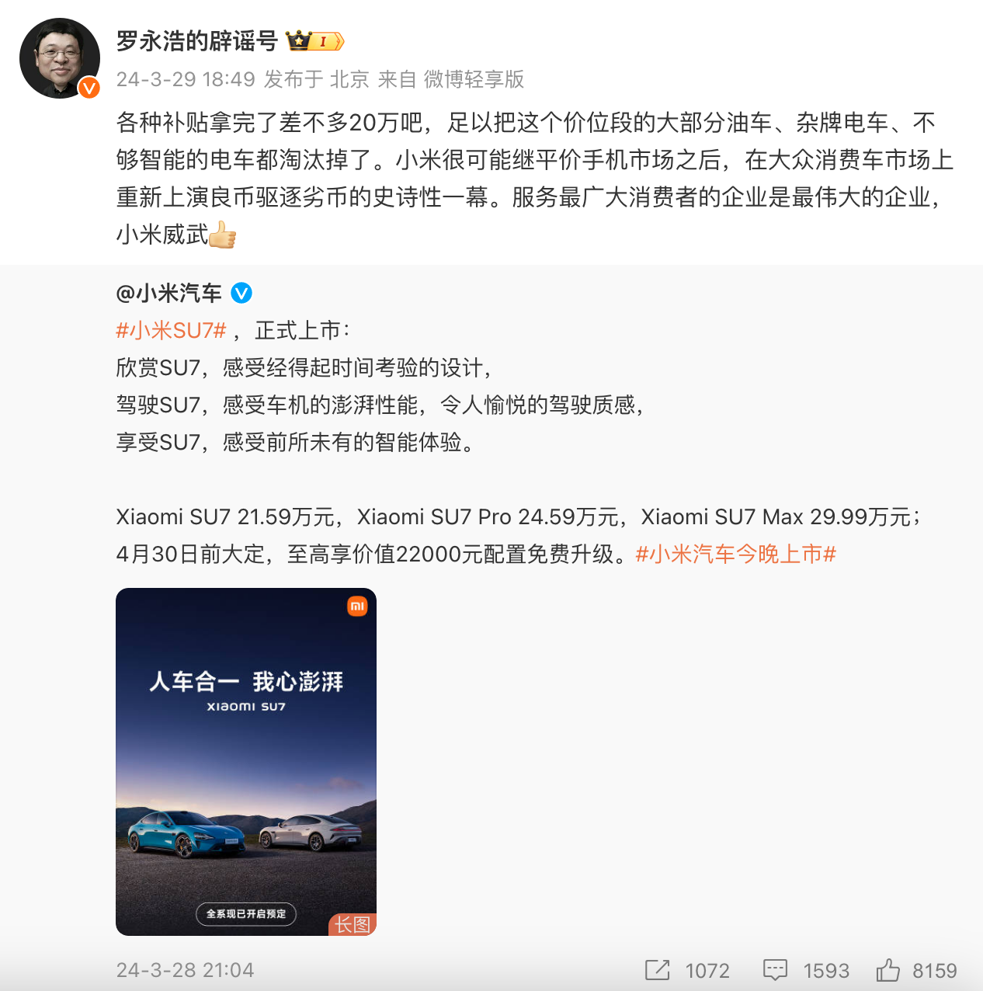Click the 24-3-29 18:49 post timestamp
983x991 pixels.
(186, 79)
